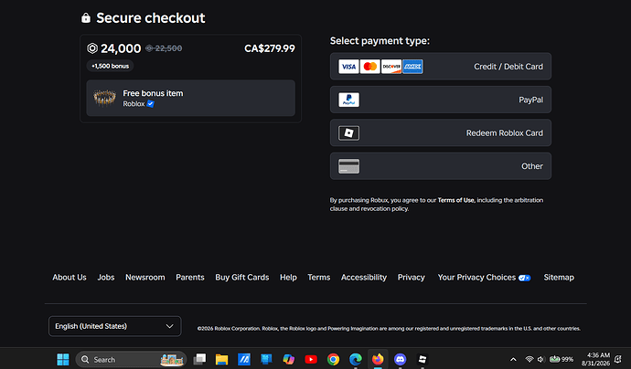The image size is (631, 369).
Task: Open the notifications bell in tray
Action: click(x=618, y=359)
